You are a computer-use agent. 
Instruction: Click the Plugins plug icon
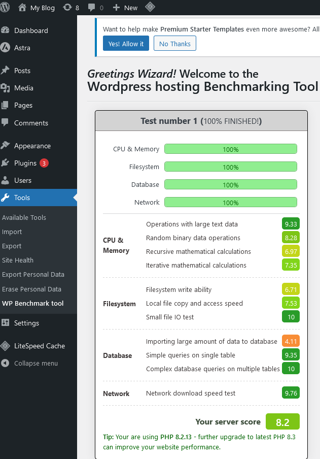5,163
